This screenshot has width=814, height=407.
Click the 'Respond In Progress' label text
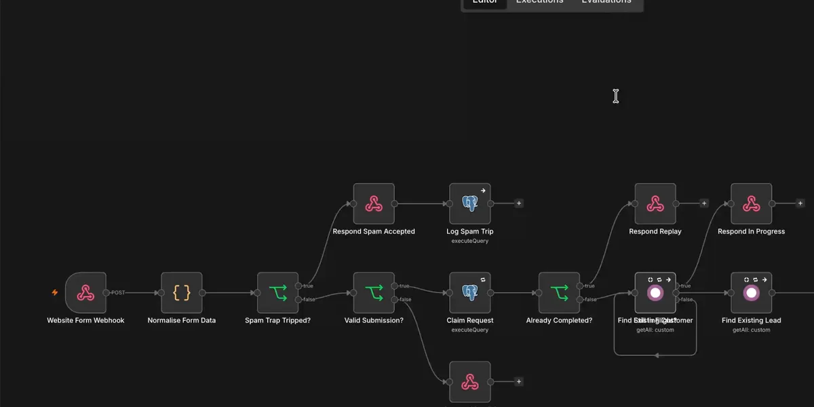752,231
